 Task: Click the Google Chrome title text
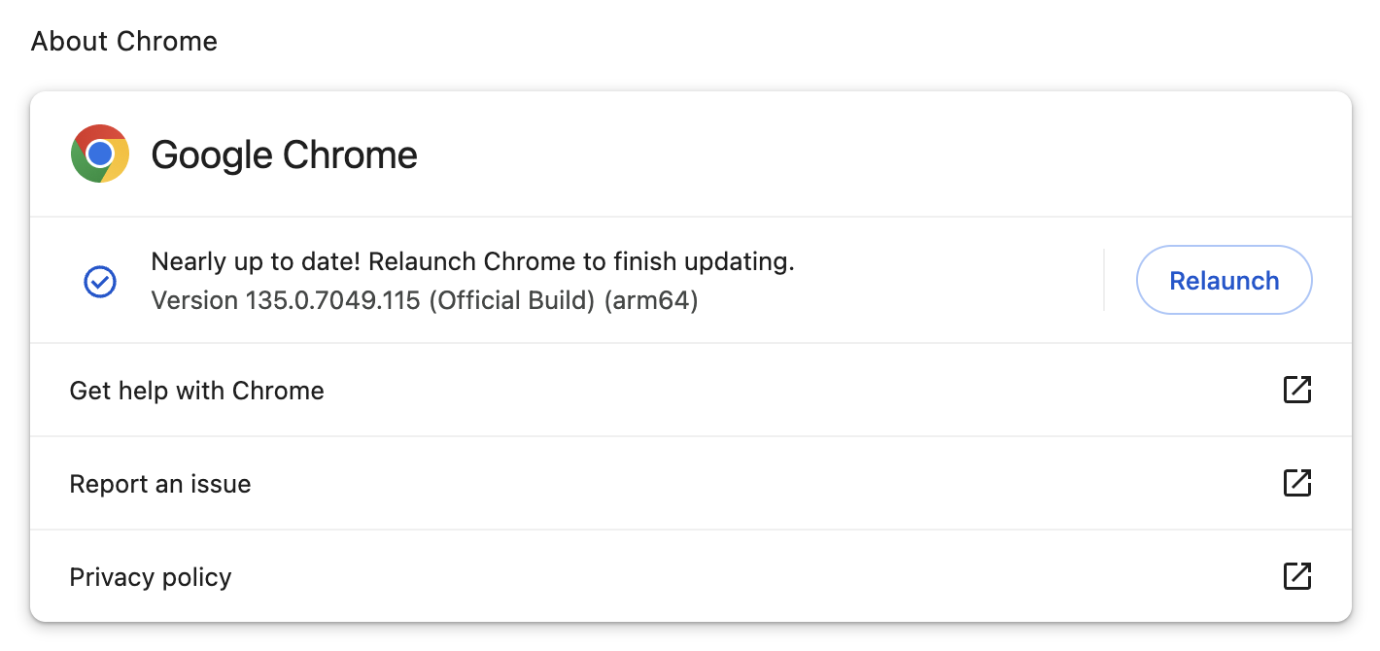[x=284, y=154]
